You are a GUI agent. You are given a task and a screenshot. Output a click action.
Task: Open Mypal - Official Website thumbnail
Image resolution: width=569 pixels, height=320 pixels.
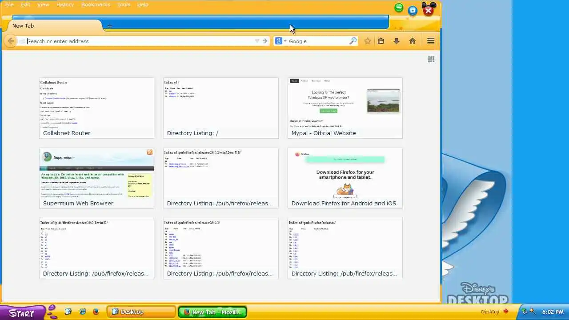(345, 108)
